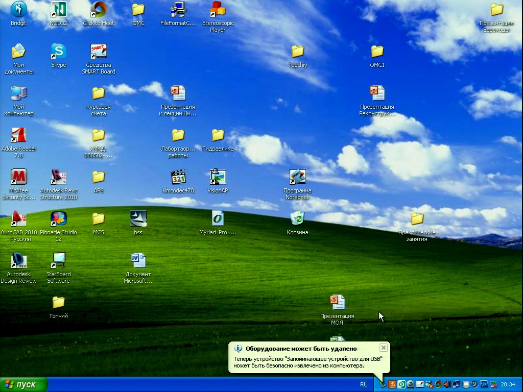Select the Средства SMART Board icon
This screenshot has height=392, width=523.
99,59
